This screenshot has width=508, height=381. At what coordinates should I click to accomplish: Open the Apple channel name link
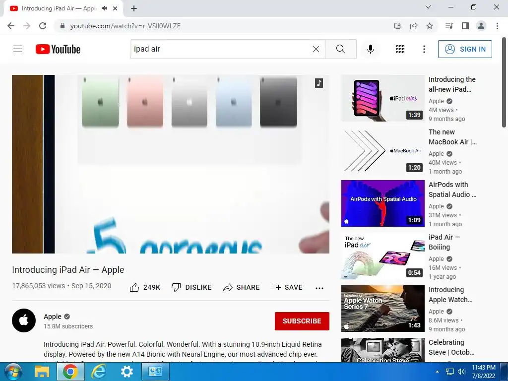(53, 317)
